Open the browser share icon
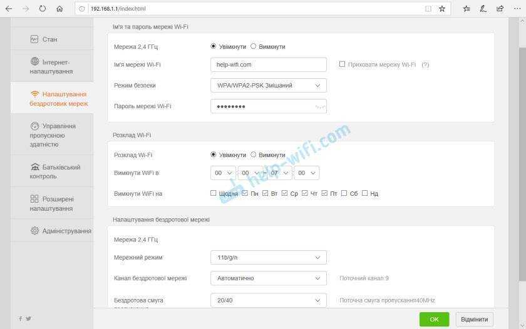 (500, 9)
